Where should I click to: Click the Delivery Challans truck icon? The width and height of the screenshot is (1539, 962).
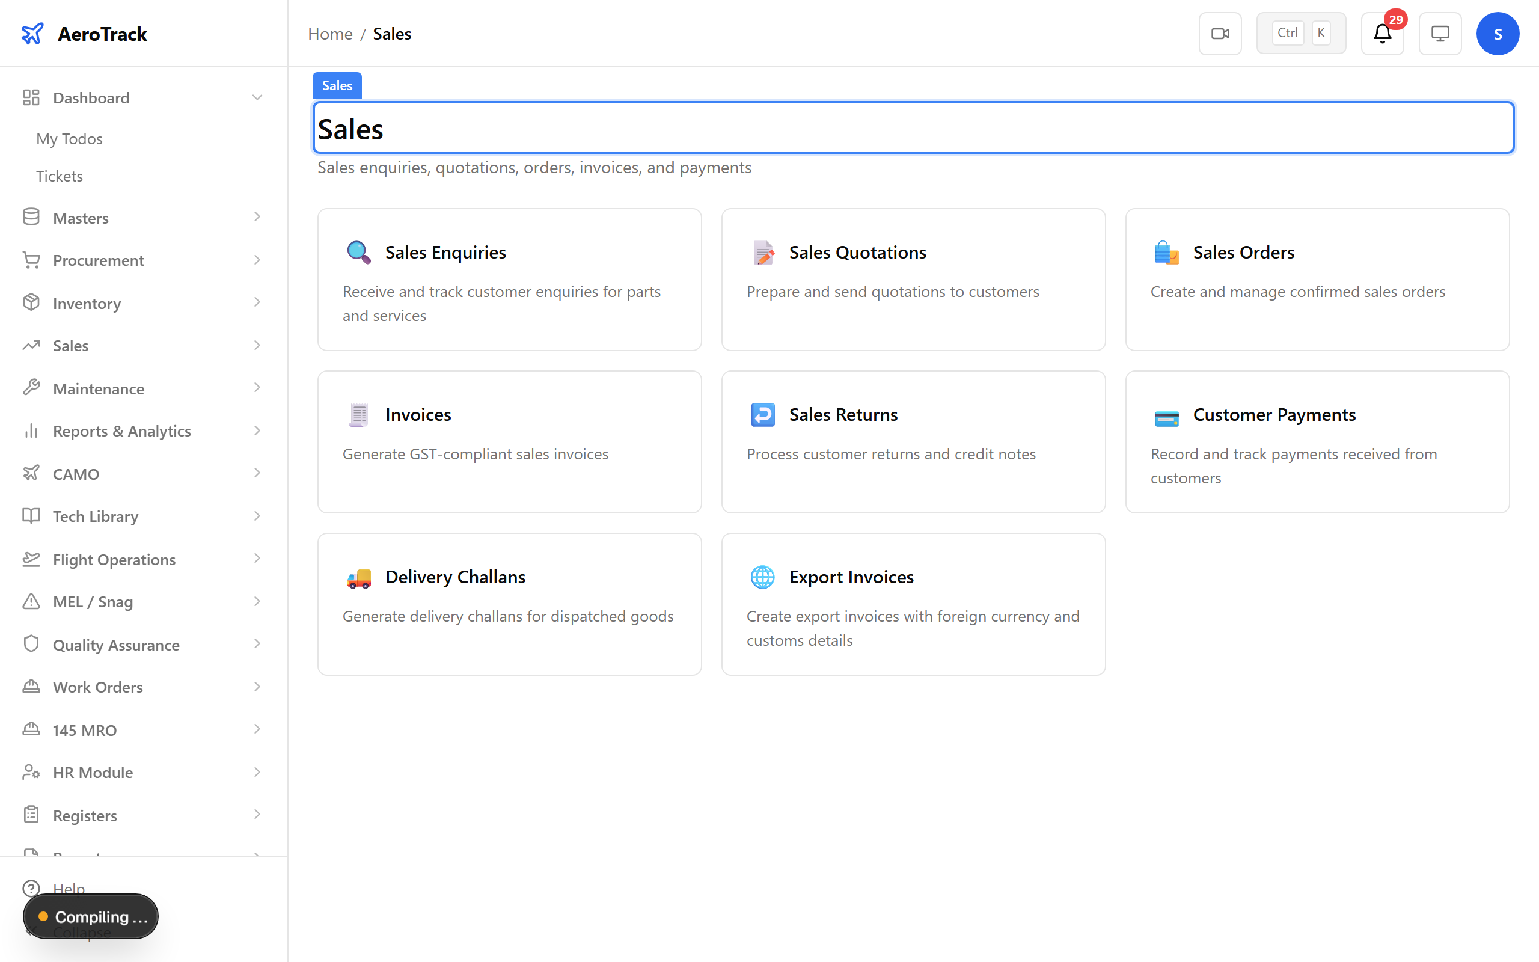tap(360, 577)
